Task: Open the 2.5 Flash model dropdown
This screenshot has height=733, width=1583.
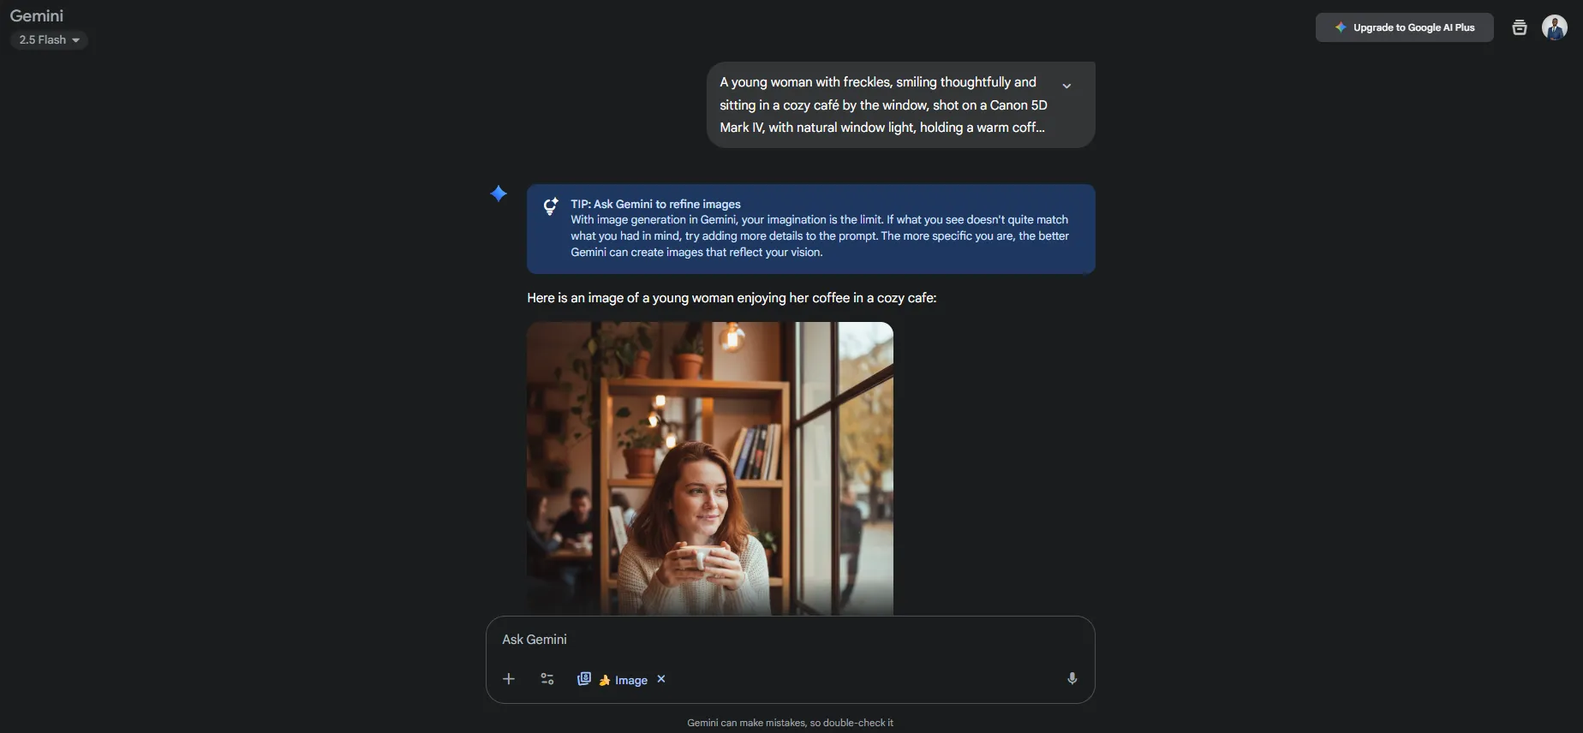Action: coord(49,40)
